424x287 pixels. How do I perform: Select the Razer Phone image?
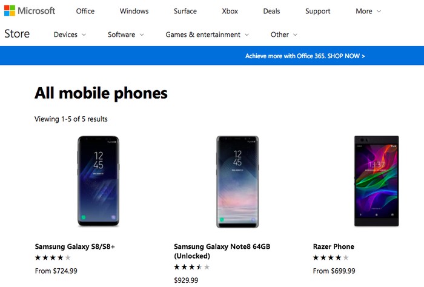(x=376, y=181)
